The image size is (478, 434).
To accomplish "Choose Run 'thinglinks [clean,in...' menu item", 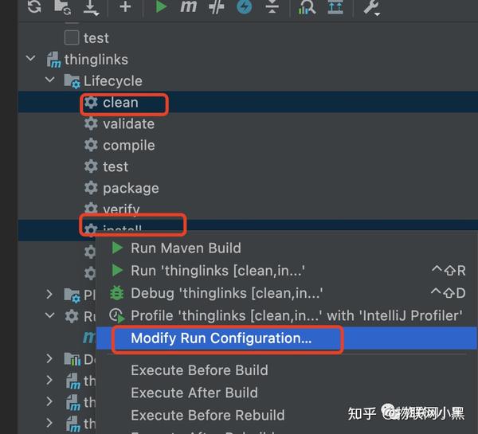I will (x=287, y=271).
